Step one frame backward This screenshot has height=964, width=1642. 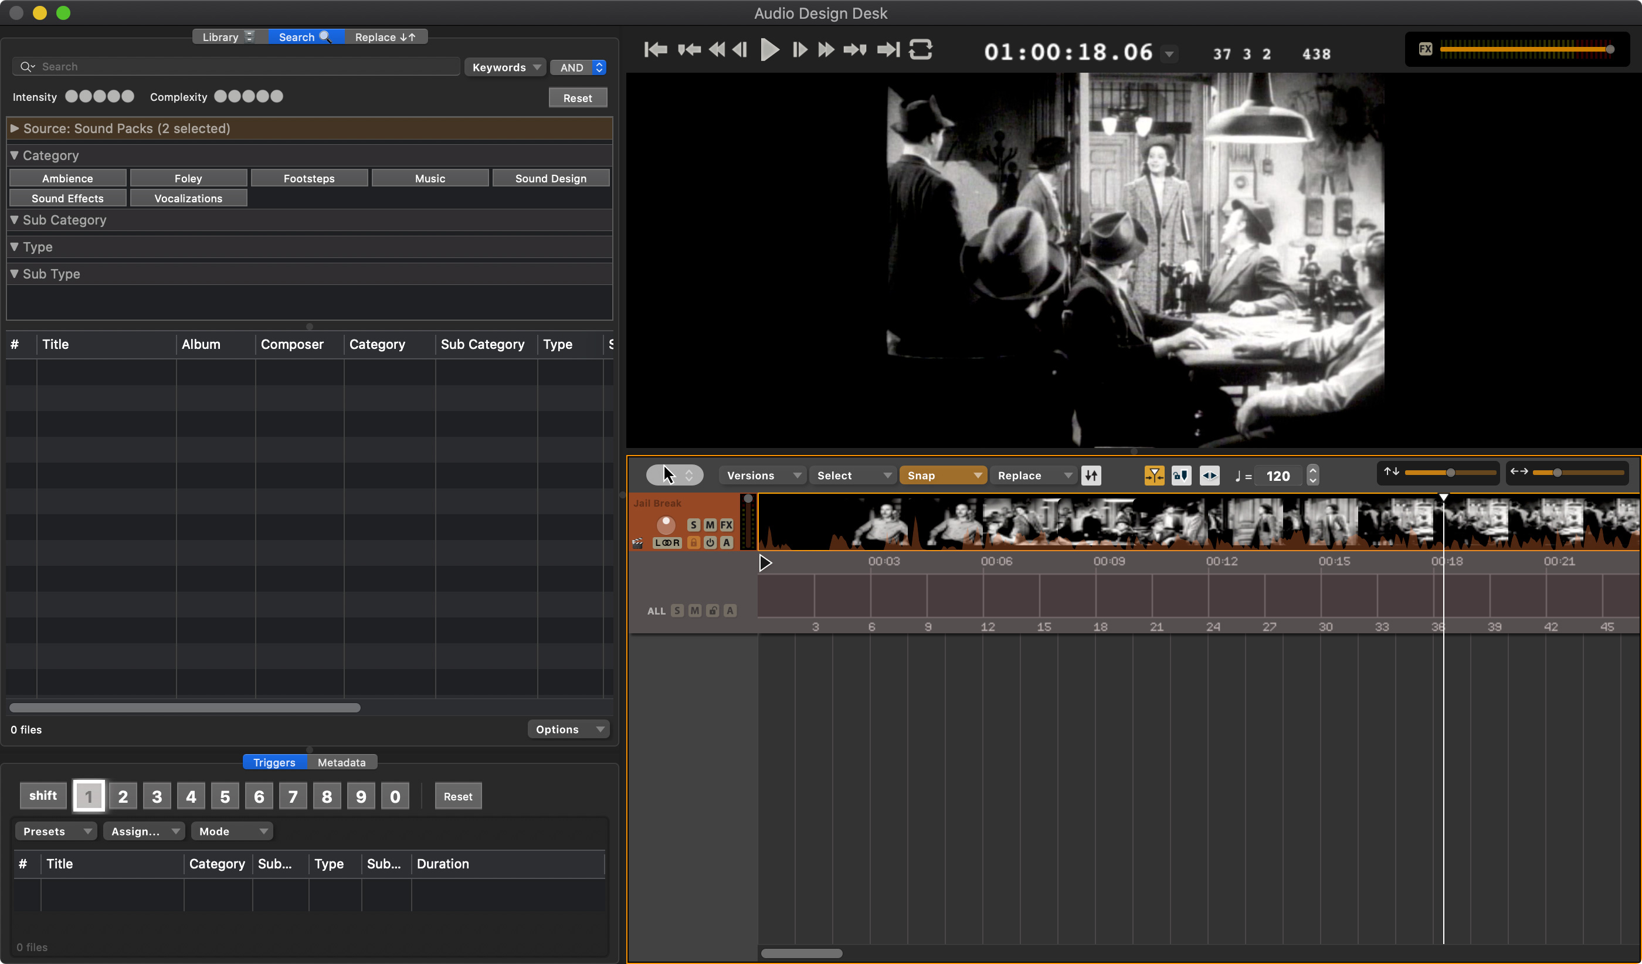pos(739,49)
